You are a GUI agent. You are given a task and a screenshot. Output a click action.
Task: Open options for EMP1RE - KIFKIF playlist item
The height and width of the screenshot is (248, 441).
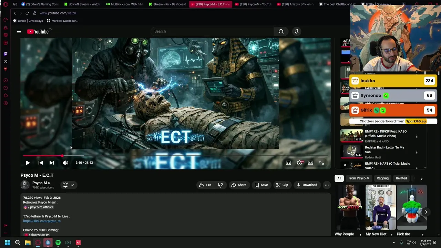click(417, 136)
